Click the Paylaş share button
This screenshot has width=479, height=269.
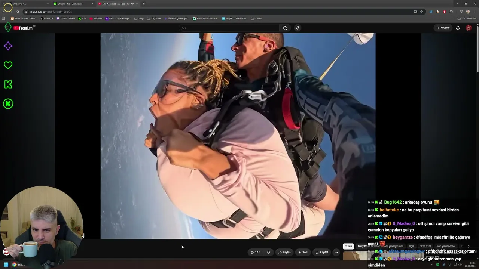tap(284, 252)
